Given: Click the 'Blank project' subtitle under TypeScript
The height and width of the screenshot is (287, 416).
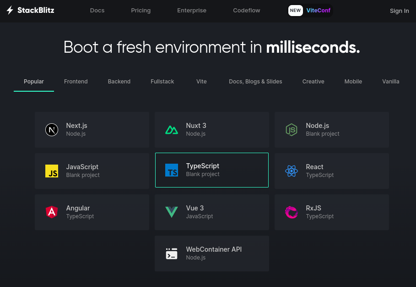Looking at the screenshot, I should (203, 174).
